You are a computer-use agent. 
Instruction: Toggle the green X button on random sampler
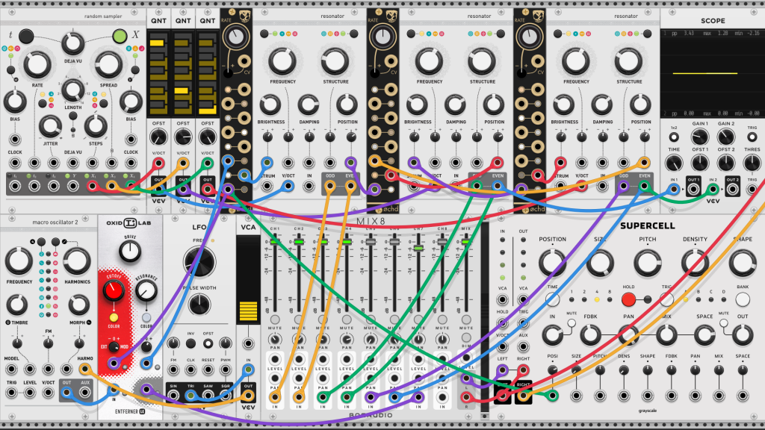120,36
